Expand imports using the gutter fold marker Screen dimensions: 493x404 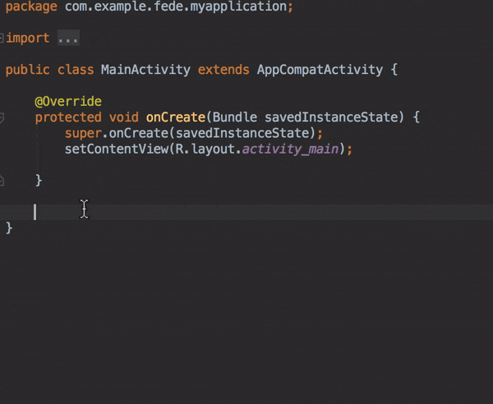click(2, 38)
